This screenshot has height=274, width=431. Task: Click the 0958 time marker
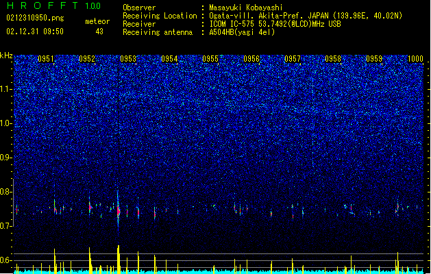click(x=333, y=59)
